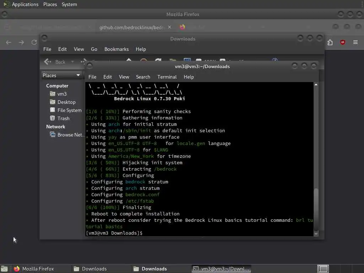Click the Firefox logo tab icon

coord(182,27)
